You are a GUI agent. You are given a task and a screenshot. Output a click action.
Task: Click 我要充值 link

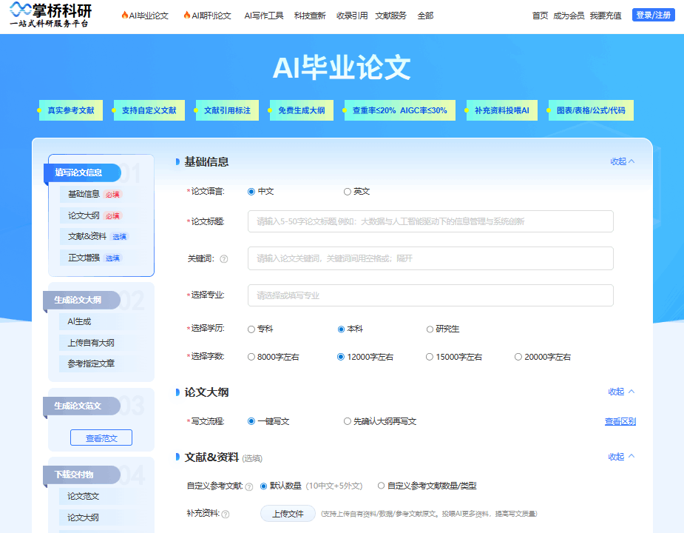click(x=606, y=16)
